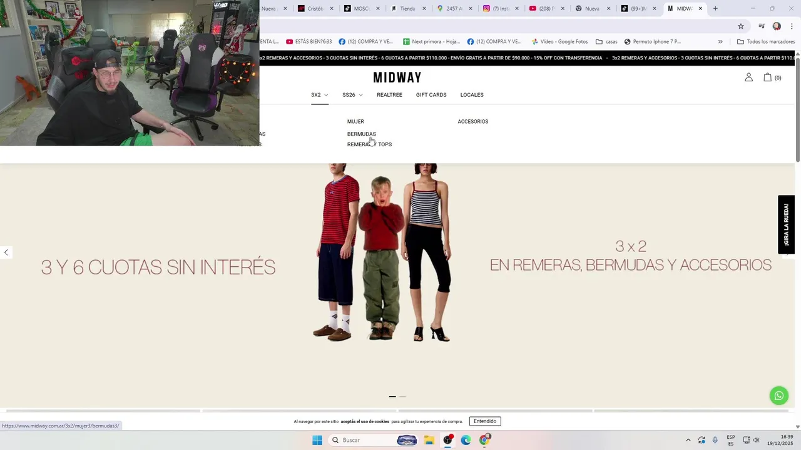801x450 pixels.
Task: Open network icon in the system tray
Action: coord(746,440)
